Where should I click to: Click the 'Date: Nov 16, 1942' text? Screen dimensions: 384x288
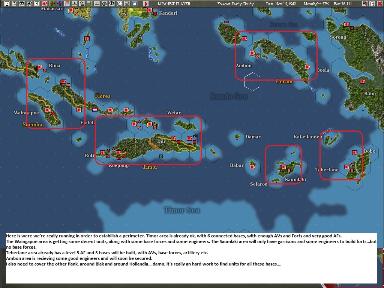point(281,4)
